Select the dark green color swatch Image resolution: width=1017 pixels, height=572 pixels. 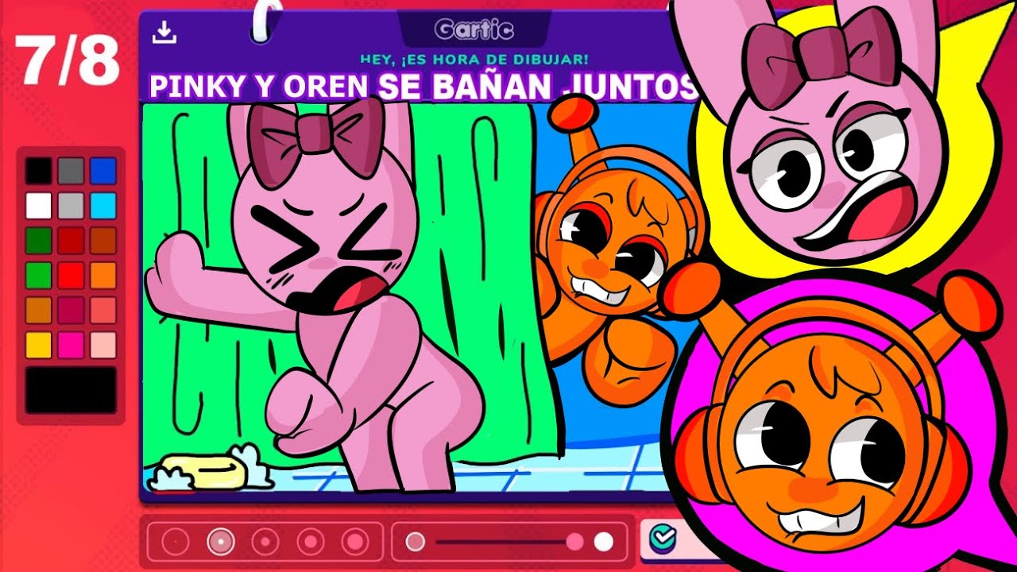[38, 240]
